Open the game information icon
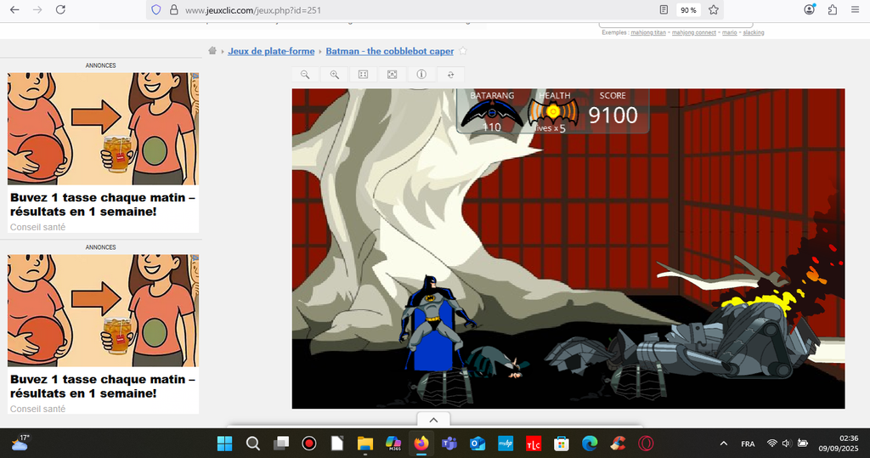Screen dimensions: 870x458 421,75
